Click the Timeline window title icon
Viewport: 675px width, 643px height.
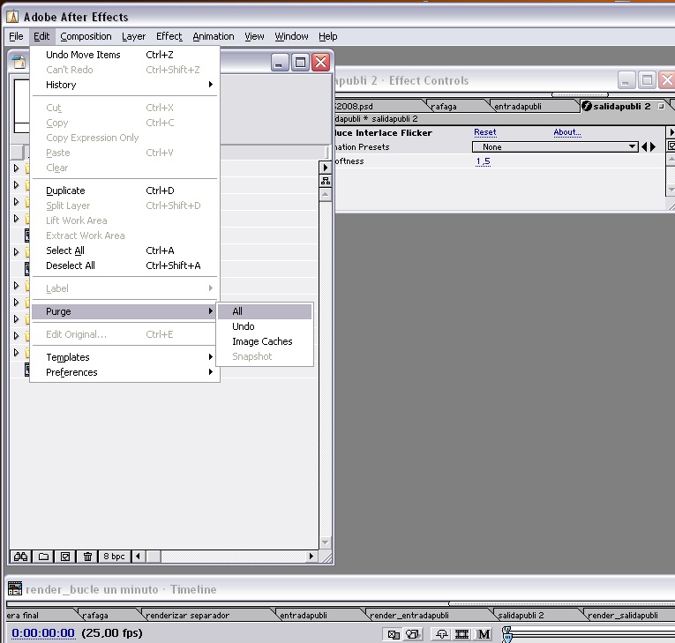tap(15, 588)
